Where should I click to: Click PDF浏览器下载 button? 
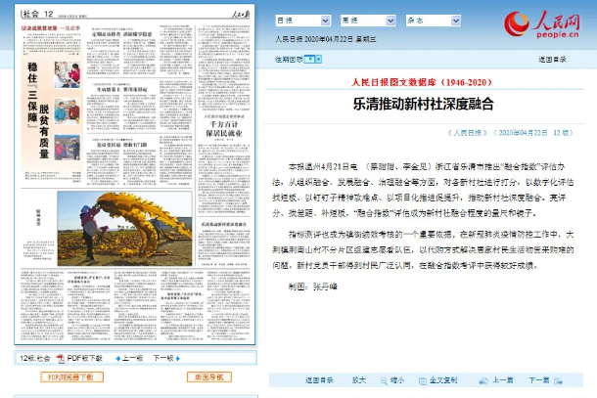[72, 377]
